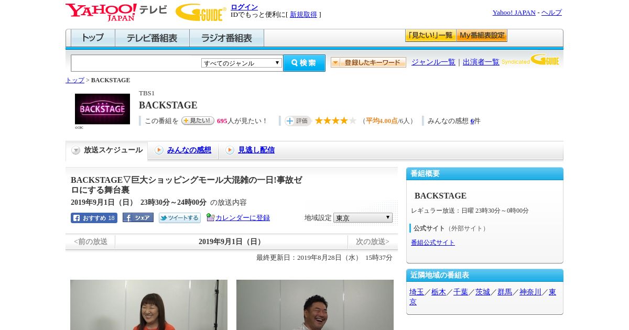Click the Facebook シェア button
The image size is (629, 330).
point(138,218)
